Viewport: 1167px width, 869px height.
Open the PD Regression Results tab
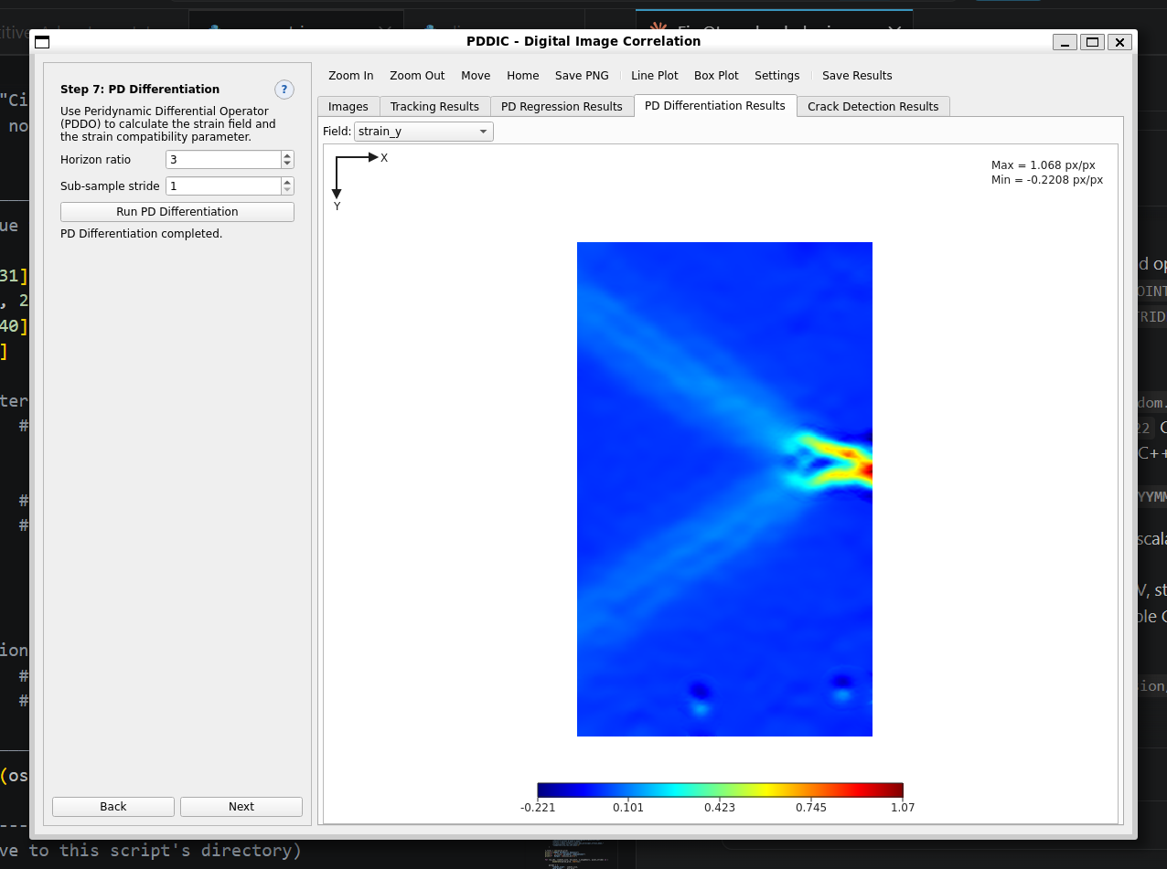pyautogui.click(x=562, y=107)
